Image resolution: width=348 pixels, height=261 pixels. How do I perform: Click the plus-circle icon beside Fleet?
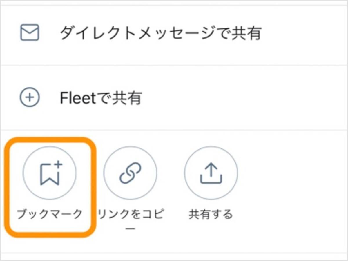30,97
